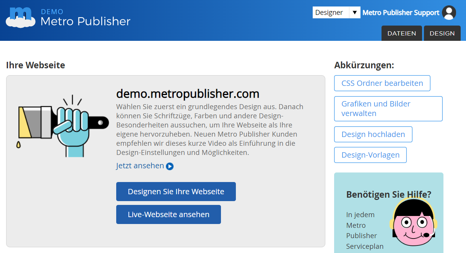Open the user profile avatar icon

click(449, 13)
